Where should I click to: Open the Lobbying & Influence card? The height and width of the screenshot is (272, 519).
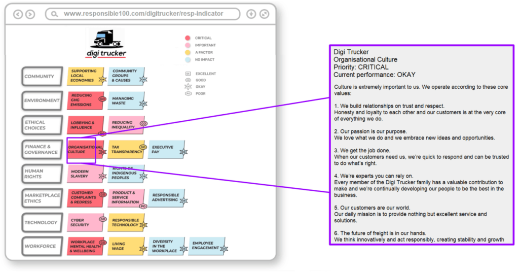[x=85, y=125]
